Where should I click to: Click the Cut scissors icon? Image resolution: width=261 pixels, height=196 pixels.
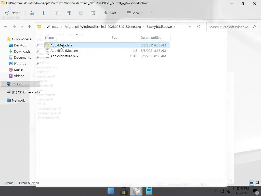(32, 13)
